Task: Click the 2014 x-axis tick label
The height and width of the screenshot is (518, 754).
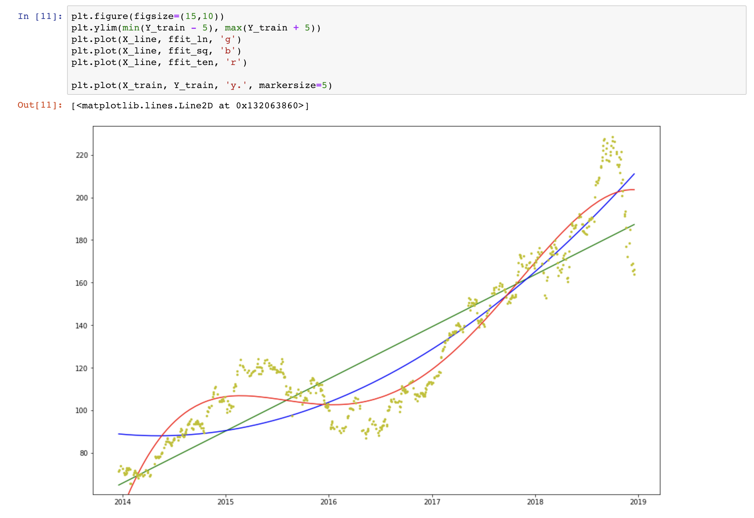Action: pos(122,502)
